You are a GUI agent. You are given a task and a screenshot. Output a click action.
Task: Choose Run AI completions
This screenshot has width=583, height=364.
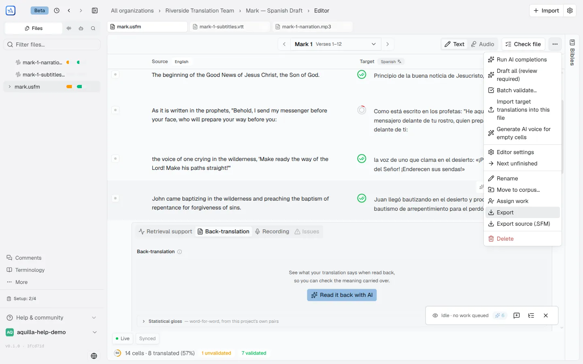pos(523,59)
